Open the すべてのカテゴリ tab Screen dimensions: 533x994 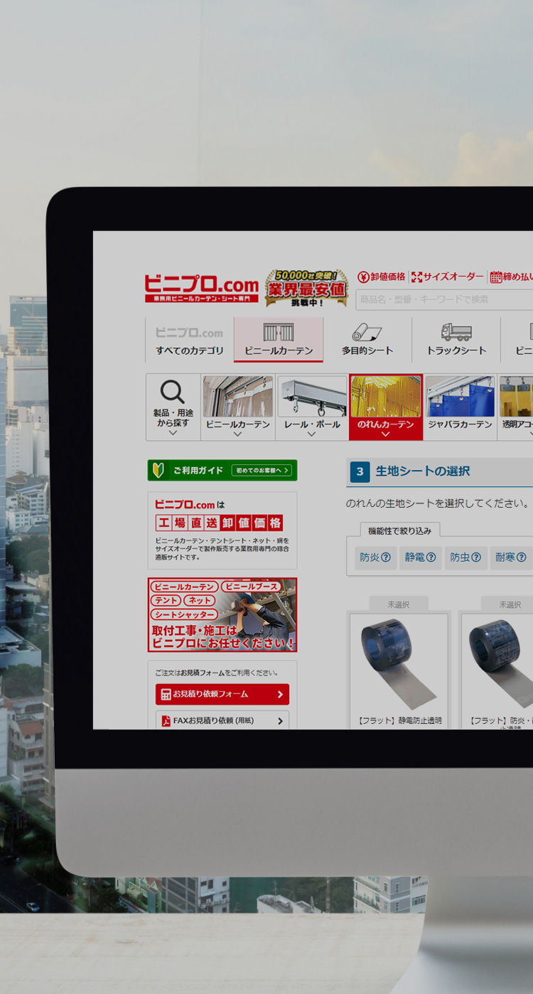tap(190, 340)
